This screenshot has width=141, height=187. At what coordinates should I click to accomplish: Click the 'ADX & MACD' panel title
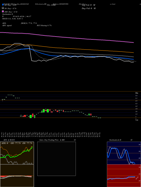[x=9, y=140]
